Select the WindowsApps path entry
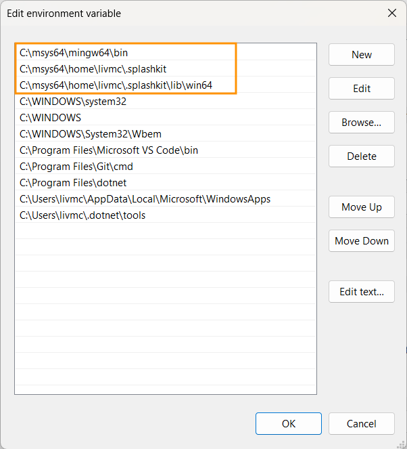The height and width of the screenshot is (449, 407). [x=145, y=199]
